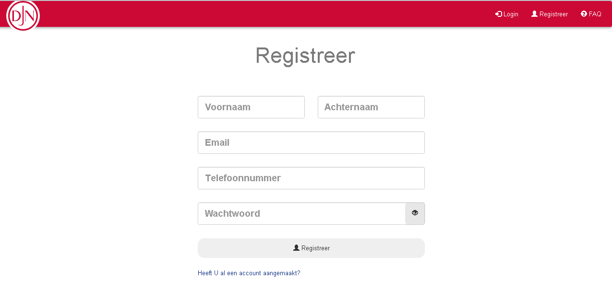Click into the Wachtwoord password field

pyautogui.click(x=301, y=213)
